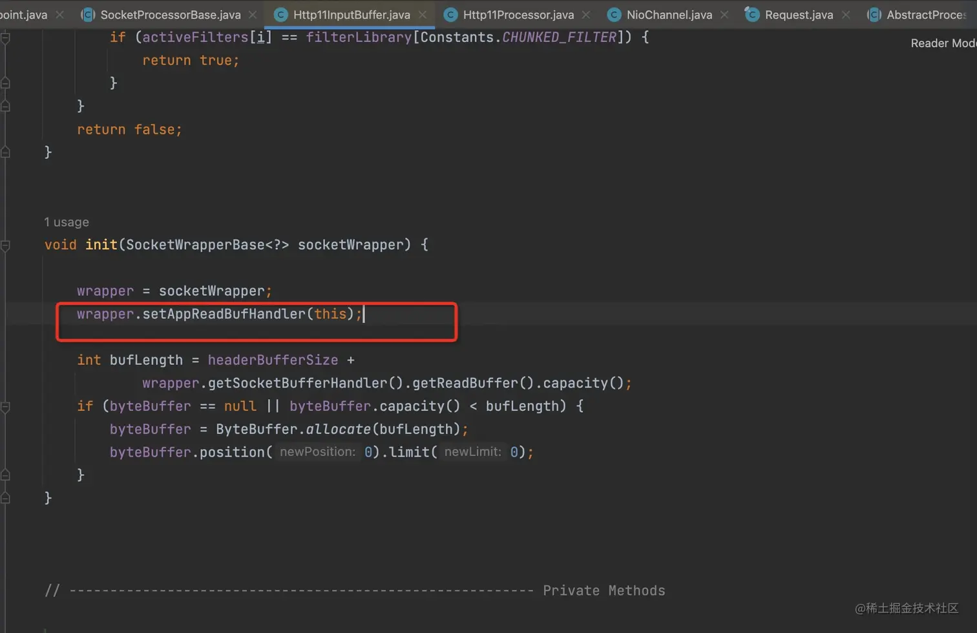The width and height of the screenshot is (977, 633).
Task: Select the Http11InputBuffer.java tab
Action: point(351,14)
